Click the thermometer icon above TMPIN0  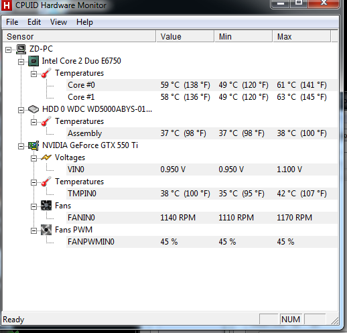click(x=46, y=182)
